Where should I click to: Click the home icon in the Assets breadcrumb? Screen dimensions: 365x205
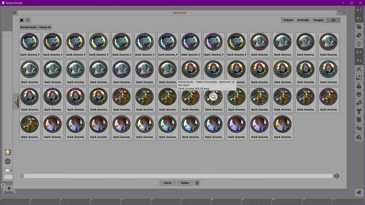(x=22, y=20)
